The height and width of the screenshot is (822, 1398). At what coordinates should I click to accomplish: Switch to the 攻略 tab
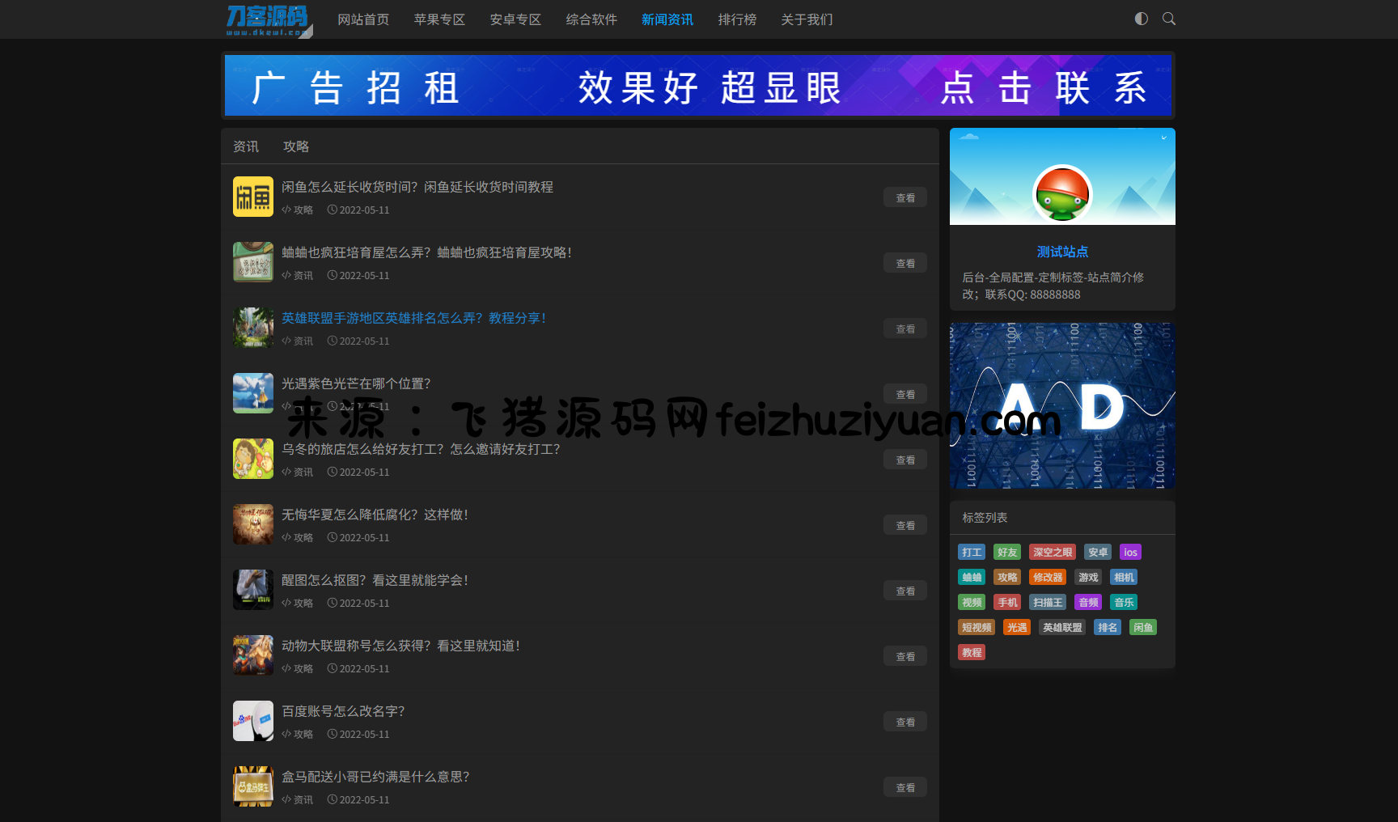[296, 146]
